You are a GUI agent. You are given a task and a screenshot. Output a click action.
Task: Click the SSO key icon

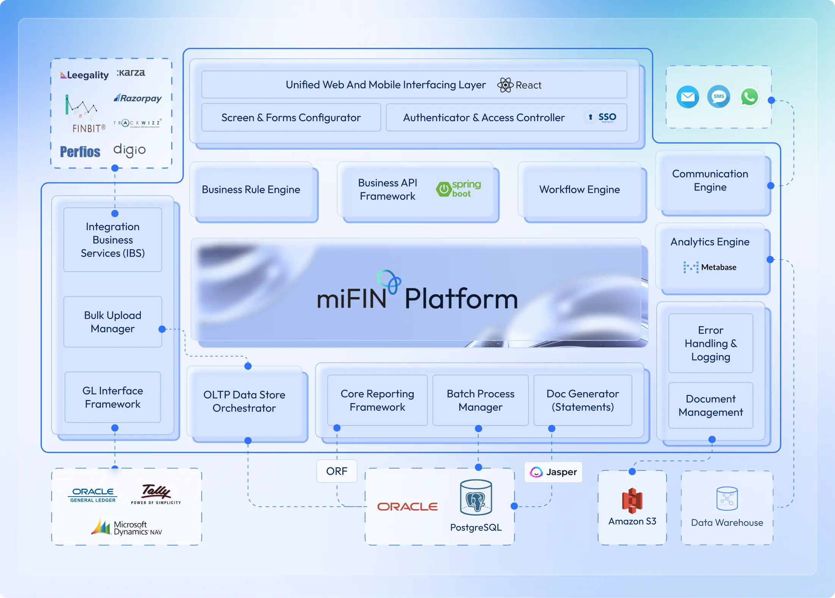pos(590,117)
